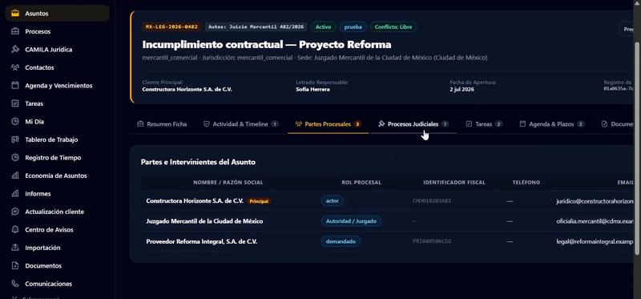Open Informes from the sidebar

point(57,193)
